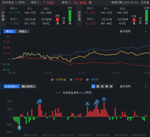This screenshot has width=150, height=137.
Task: Switch to the 净流入 tab
Action: click(x=23, y=32)
